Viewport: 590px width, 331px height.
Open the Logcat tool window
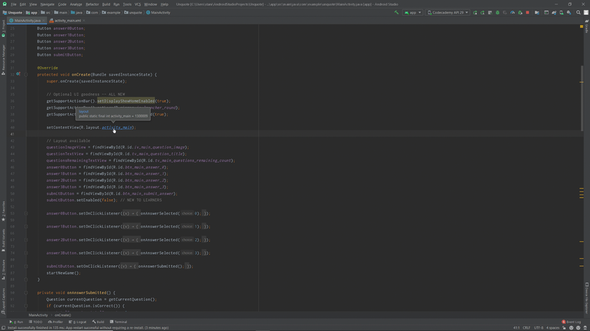[77, 322]
